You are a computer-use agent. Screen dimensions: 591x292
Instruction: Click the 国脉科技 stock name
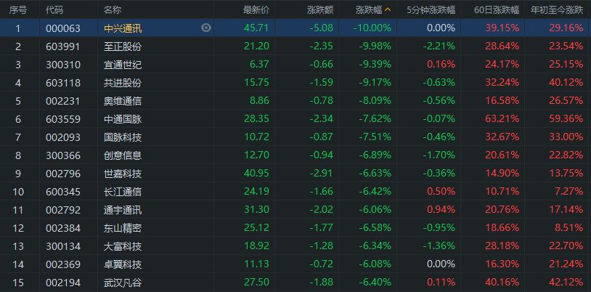point(123,137)
